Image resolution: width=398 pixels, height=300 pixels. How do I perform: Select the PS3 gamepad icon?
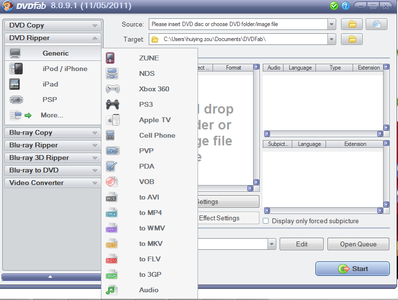(112, 104)
